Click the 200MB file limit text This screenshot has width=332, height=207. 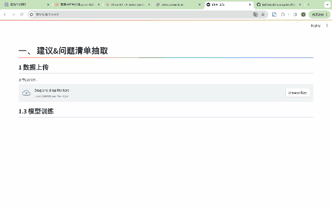pyautogui.click(x=51, y=96)
